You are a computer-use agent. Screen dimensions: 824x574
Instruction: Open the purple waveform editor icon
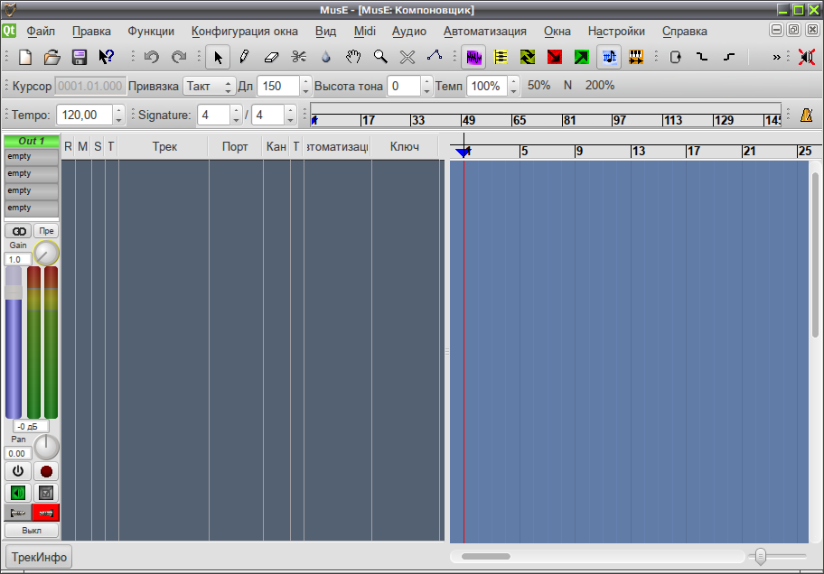473,57
